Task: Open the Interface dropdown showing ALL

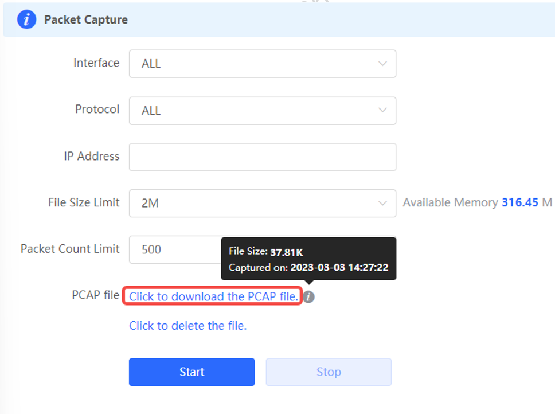Action: point(262,64)
